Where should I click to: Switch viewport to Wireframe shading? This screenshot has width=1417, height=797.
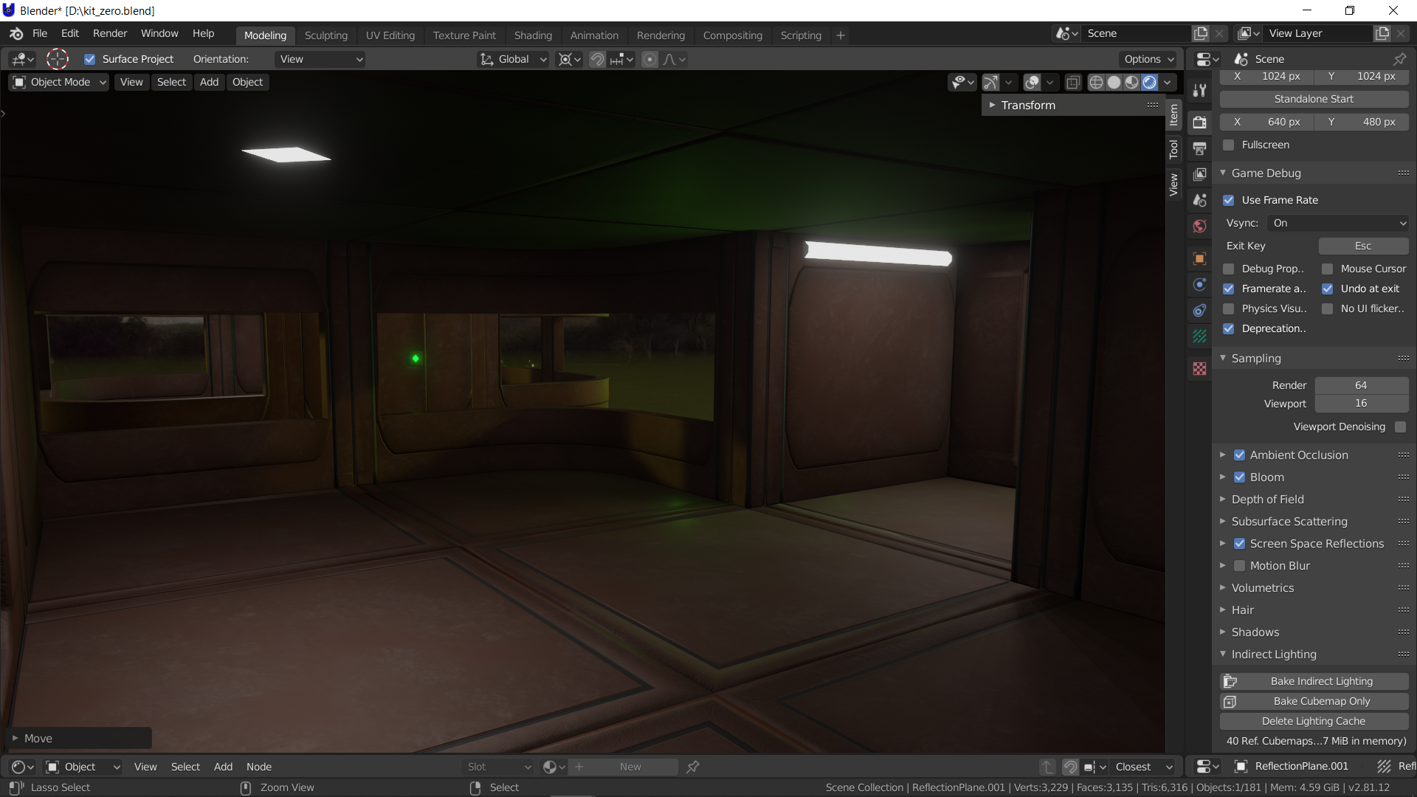click(x=1097, y=82)
